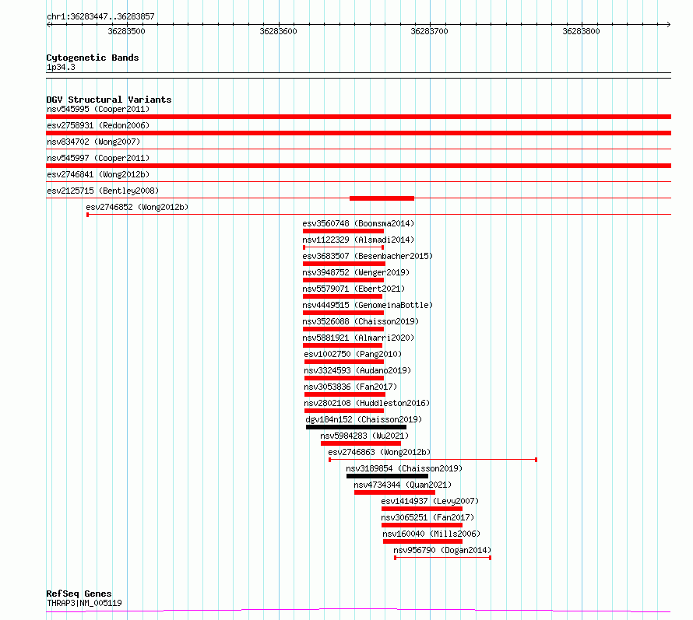This screenshot has height=620, width=693.
Task: Open nsv4734344 (Quan2021) variant
Action: [x=403, y=485]
